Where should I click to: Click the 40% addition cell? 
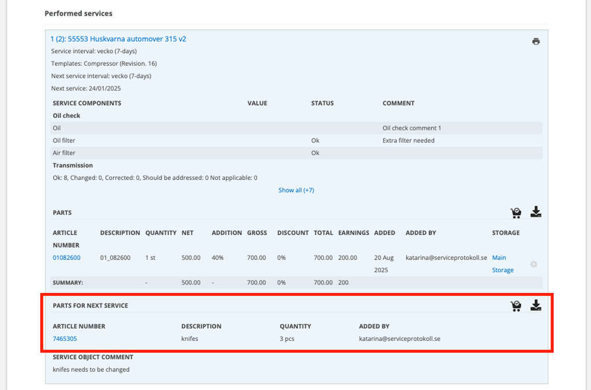tap(218, 258)
